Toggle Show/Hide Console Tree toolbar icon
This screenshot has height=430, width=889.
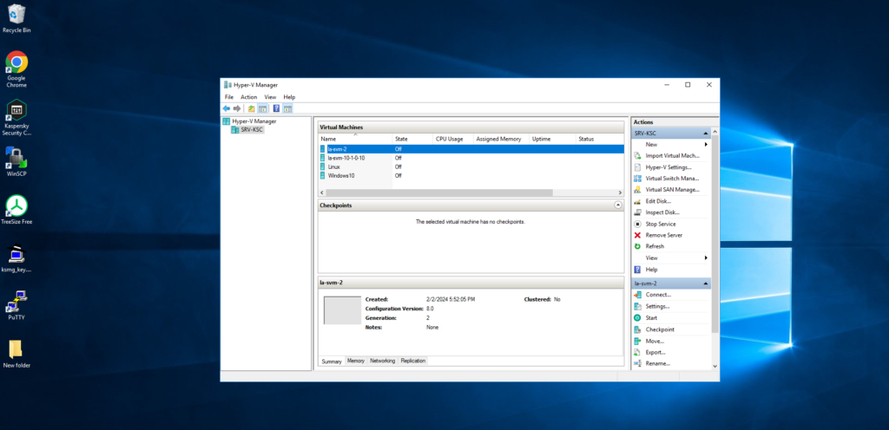262,108
